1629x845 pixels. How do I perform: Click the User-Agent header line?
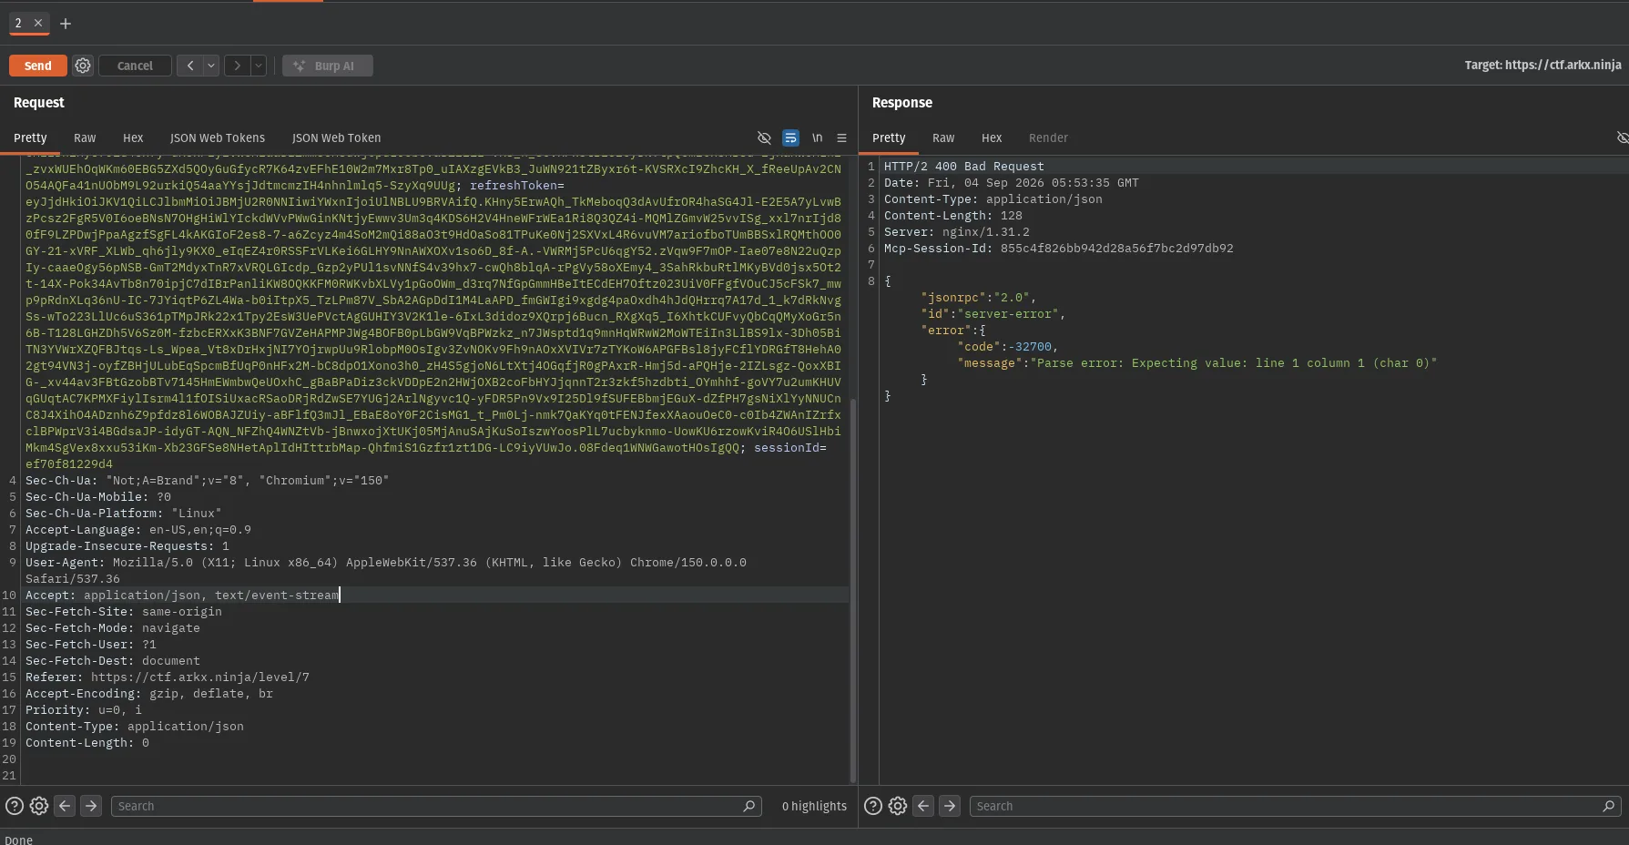point(386,570)
